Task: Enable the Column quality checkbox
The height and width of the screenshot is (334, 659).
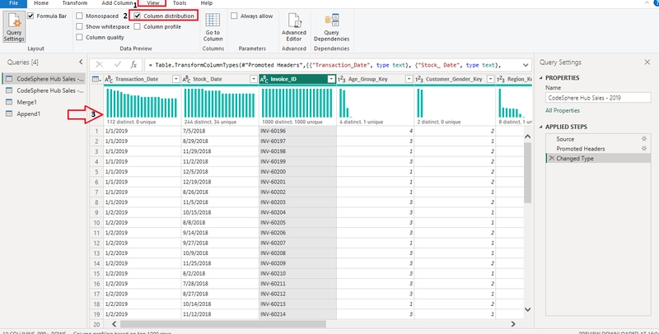Action: pos(79,37)
